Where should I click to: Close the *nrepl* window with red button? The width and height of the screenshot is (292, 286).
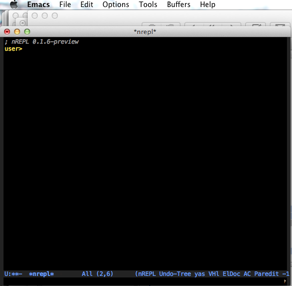coord(7,32)
